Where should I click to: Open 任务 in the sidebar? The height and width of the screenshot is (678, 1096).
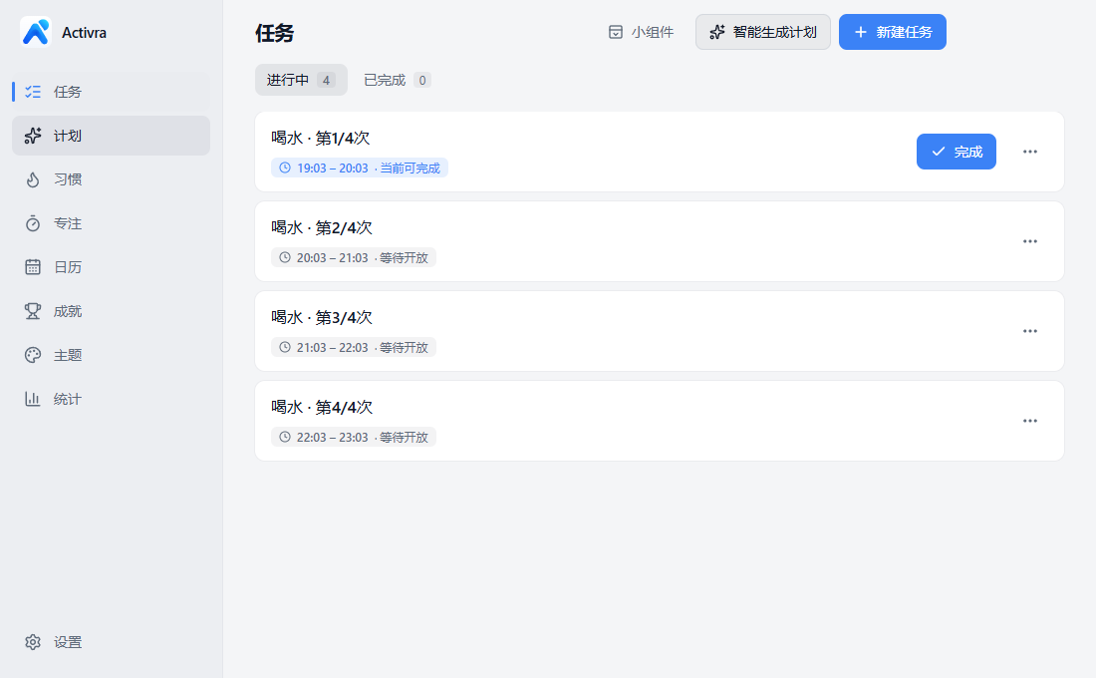(x=112, y=92)
